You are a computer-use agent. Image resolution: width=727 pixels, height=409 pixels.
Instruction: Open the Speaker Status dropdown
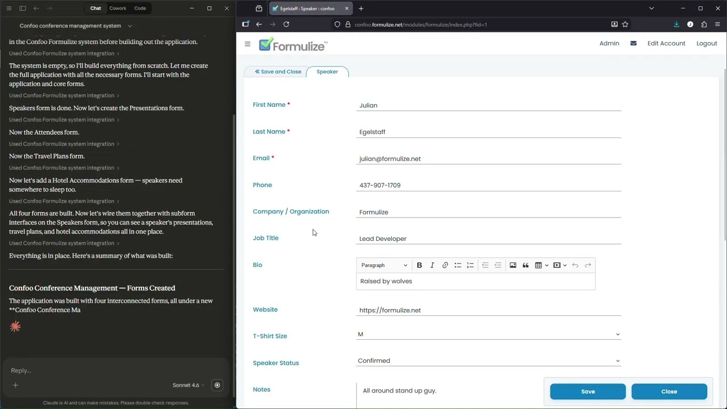click(488, 361)
